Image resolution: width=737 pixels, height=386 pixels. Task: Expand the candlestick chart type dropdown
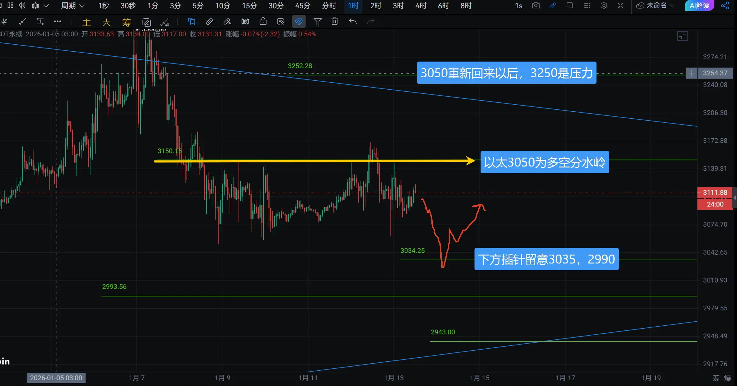pos(46,6)
